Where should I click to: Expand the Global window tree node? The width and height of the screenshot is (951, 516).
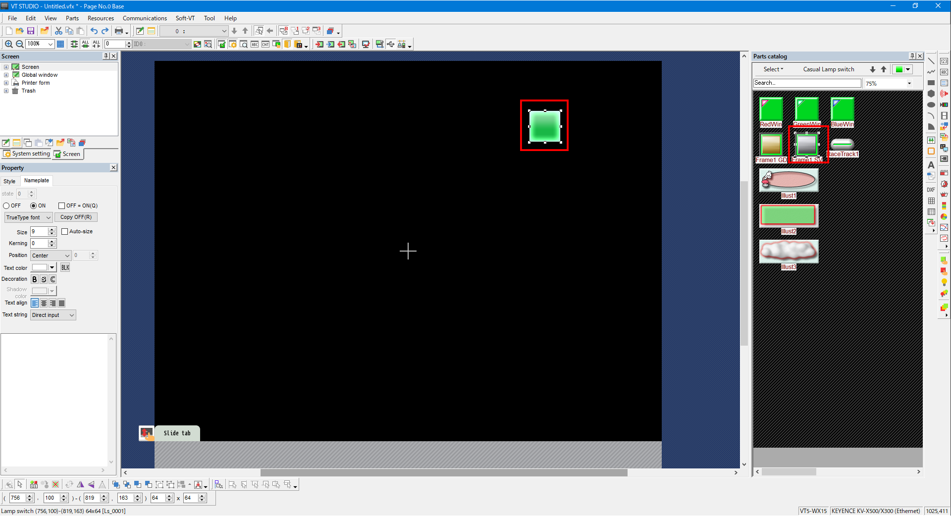[x=6, y=75]
